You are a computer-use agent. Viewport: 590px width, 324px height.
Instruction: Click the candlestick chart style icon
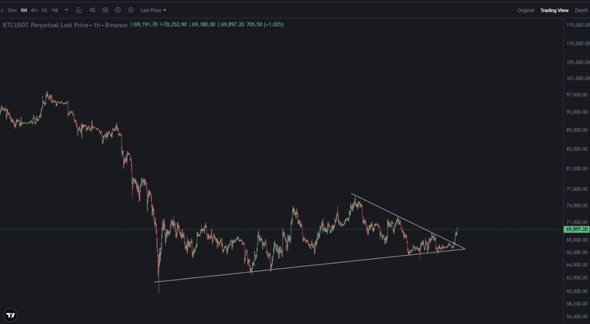pos(93,10)
